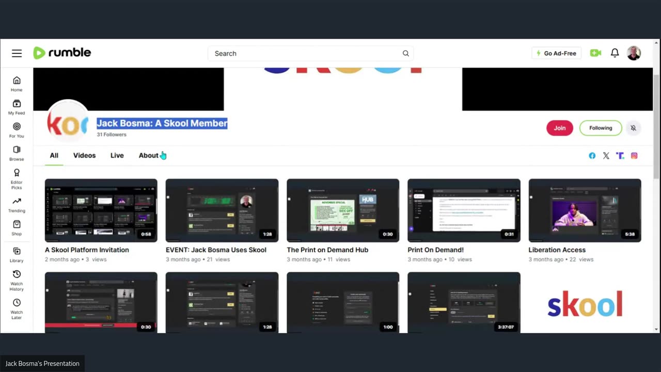This screenshot has height=372, width=661.
Task: Open the channel's X link icon
Action: pyautogui.click(x=606, y=156)
